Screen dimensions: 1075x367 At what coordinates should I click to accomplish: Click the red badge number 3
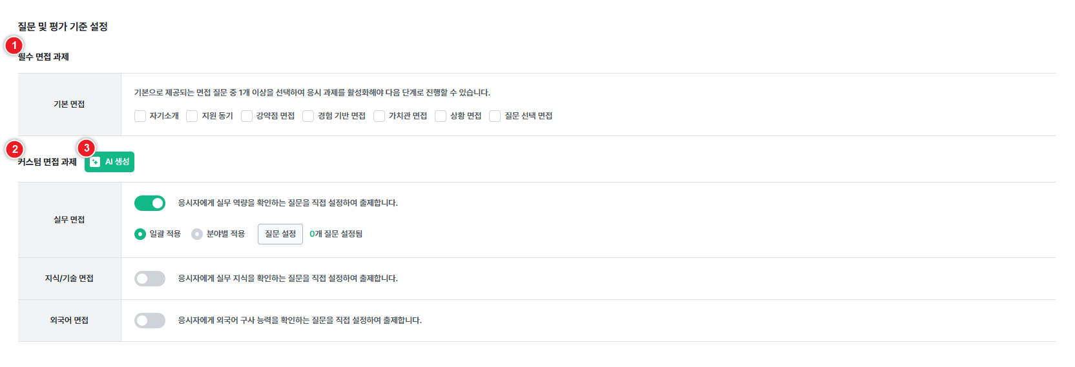(x=87, y=148)
